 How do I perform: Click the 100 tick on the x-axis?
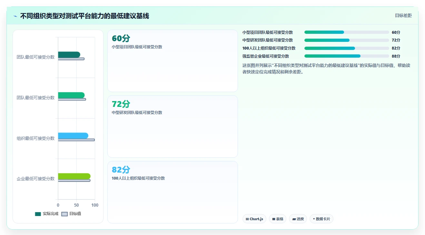(x=95, y=205)
